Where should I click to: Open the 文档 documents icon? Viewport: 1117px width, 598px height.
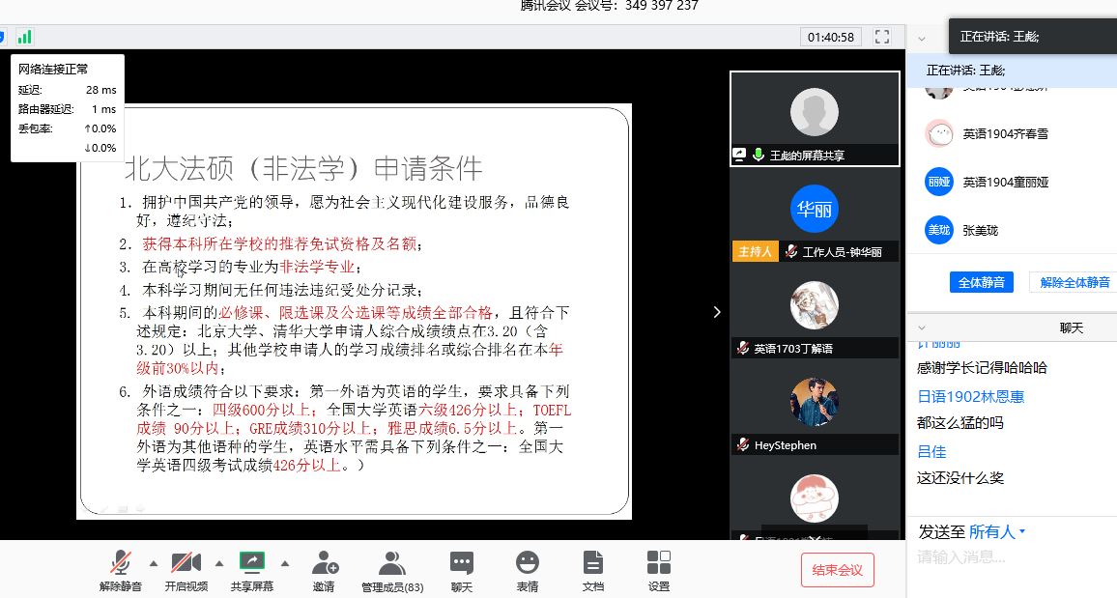click(x=593, y=569)
